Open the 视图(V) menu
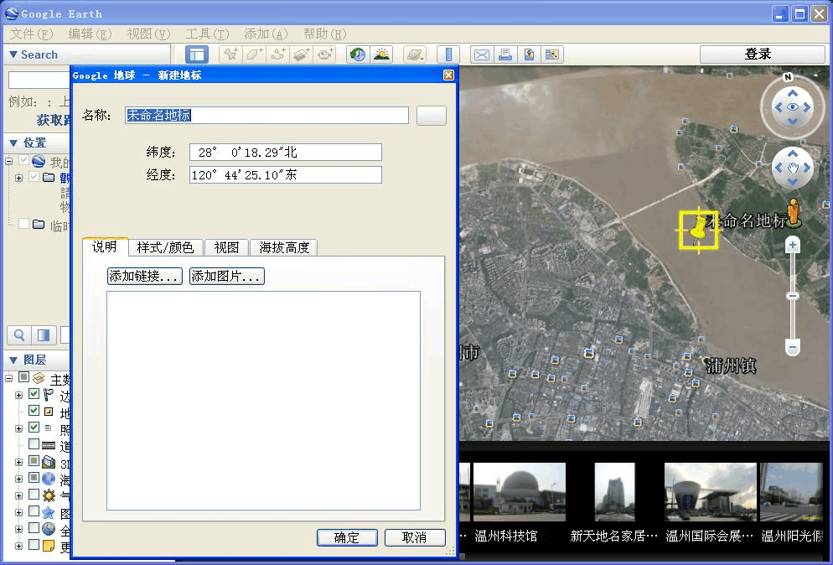The height and width of the screenshot is (565, 833). pos(149,34)
